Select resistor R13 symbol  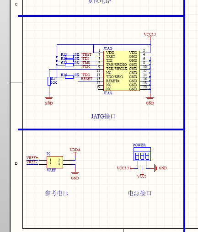69,57
